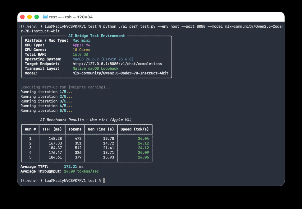This screenshot has width=302, height=209.
Task: Click the 'Speed (tok/s)' column header
Action: click(x=135, y=129)
